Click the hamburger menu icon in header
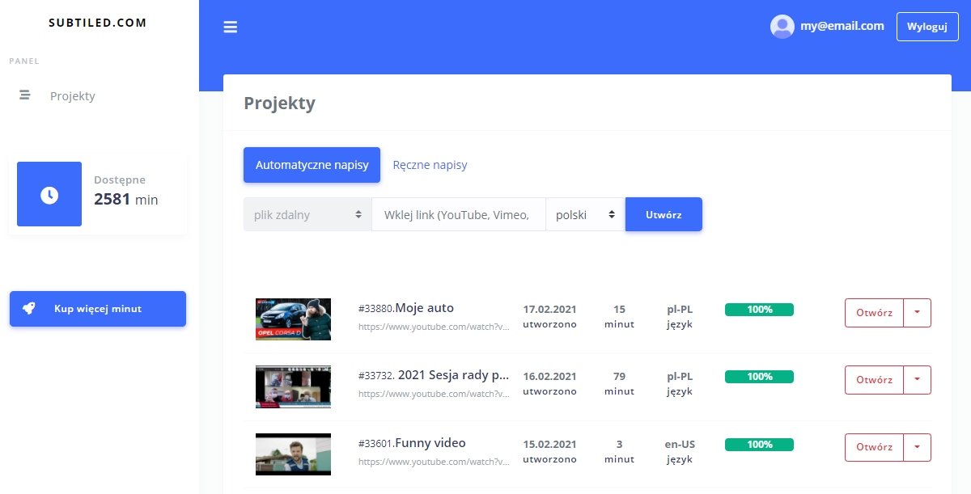The image size is (971, 494). 231,27
